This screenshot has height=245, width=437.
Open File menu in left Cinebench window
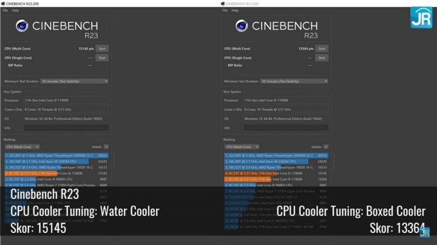pyautogui.click(x=5, y=10)
